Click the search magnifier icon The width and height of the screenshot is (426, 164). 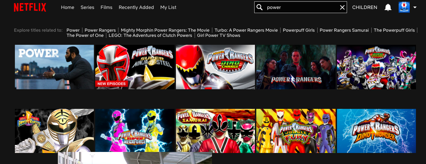259,7
